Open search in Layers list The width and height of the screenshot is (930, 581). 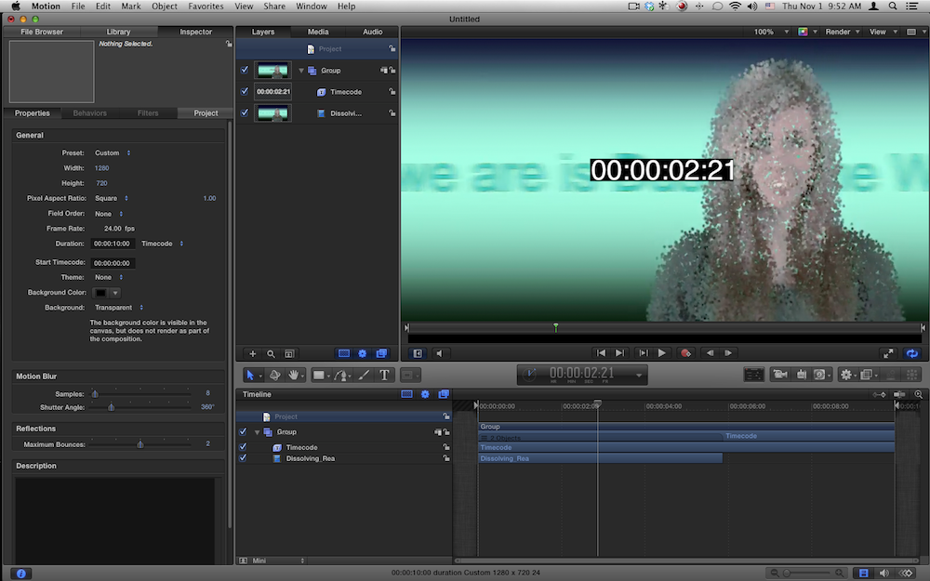coord(271,353)
